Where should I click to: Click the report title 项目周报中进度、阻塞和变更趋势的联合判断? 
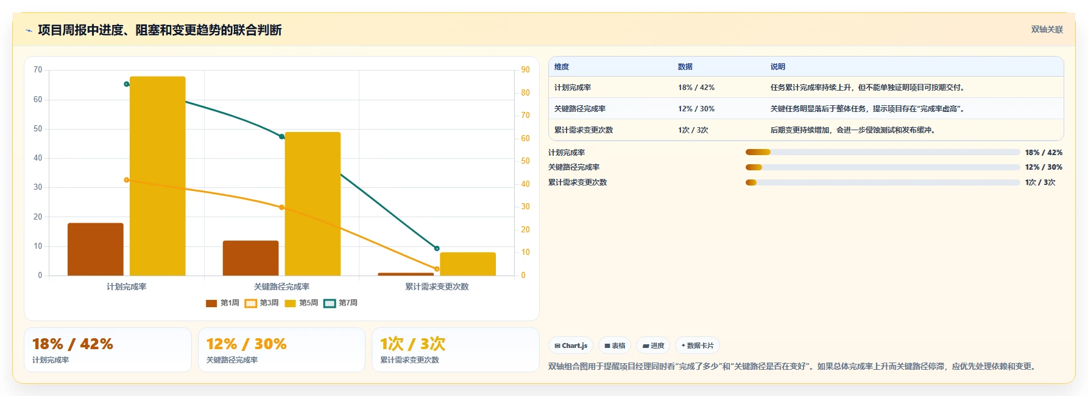pyautogui.click(x=160, y=30)
